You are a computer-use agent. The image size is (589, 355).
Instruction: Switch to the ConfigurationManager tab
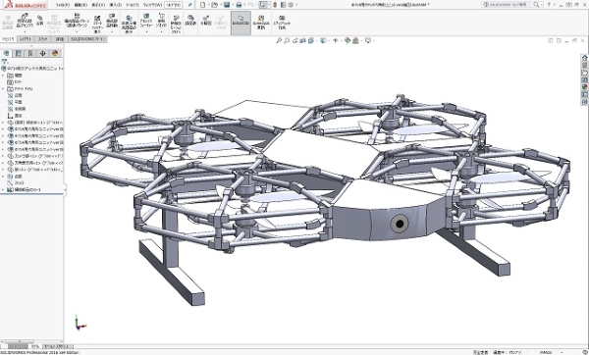click(x=30, y=53)
